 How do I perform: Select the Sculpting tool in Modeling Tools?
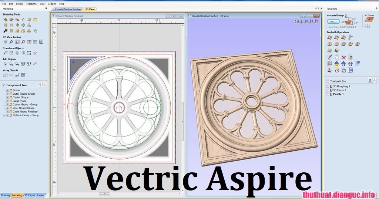[23, 20]
